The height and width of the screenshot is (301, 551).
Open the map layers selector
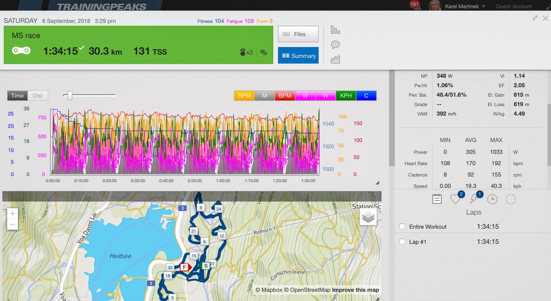[x=368, y=217]
